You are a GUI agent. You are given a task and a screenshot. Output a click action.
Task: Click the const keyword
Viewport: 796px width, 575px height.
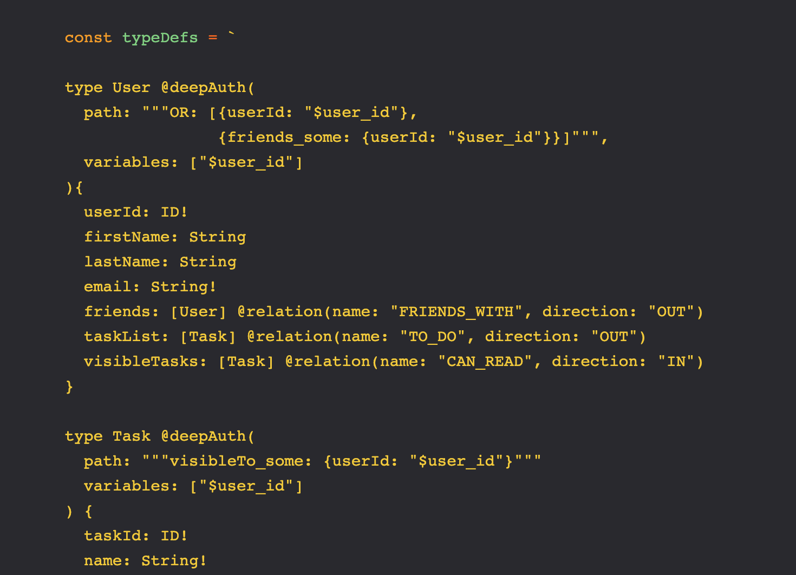[x=88, y=38]
